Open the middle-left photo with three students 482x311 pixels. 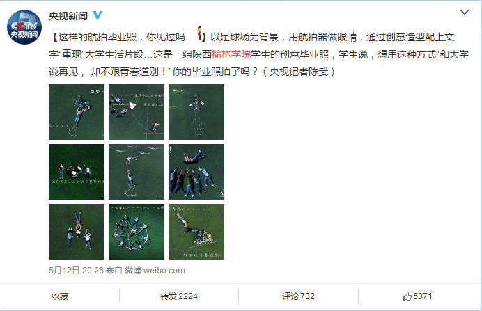[x=77, y=172]
